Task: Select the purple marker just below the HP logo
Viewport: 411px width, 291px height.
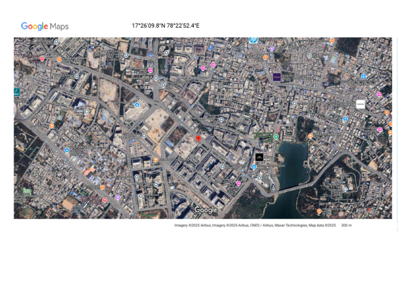Action: tap(272, 49)
